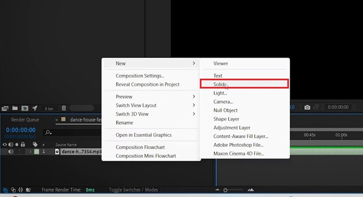363x197 pixels.
Task: Click the Show Snapshot icon beside the camera
Action: [316, 107]
